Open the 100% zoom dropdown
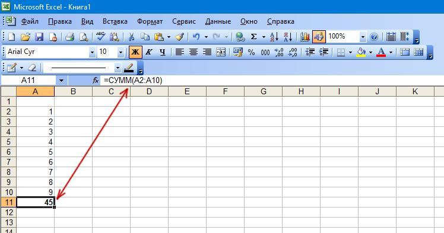 tap(363, 37)
